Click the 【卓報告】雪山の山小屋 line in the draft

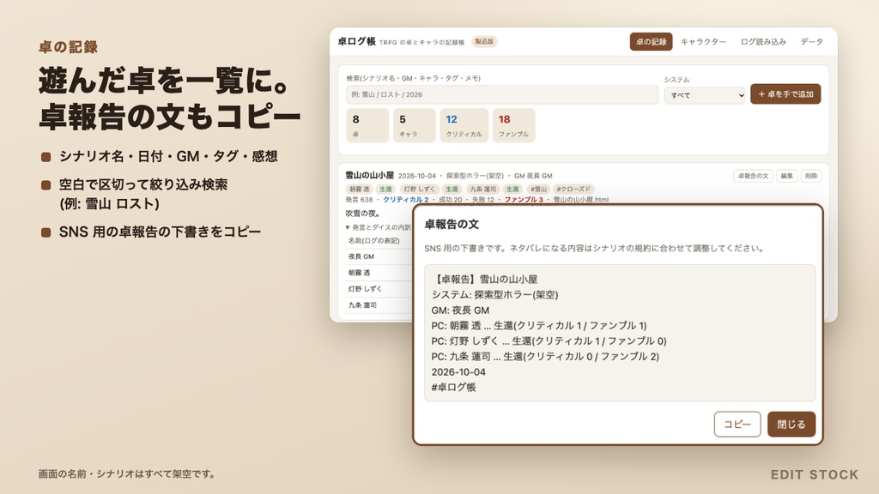485,279
